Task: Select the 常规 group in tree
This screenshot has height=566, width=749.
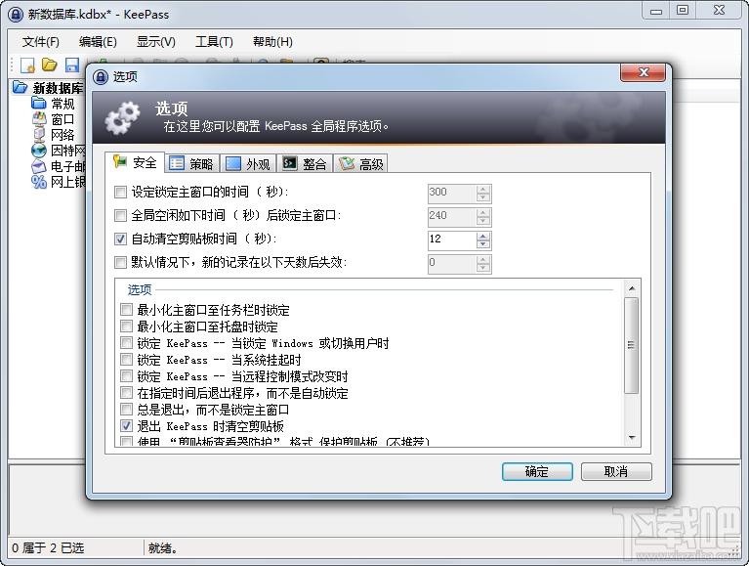Action: [x=62, y=104]
